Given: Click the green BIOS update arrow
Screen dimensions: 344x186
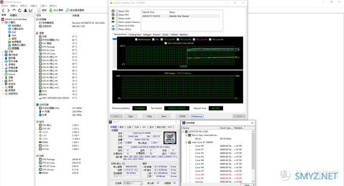Looking at the screenshot, I should pyautogui.click(x=51, y=10).
